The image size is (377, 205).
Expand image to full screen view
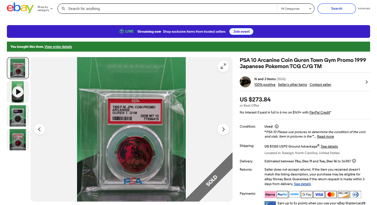pos(223,66)
